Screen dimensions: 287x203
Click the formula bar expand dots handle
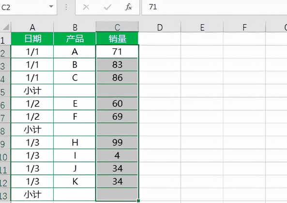coord(66,7)
